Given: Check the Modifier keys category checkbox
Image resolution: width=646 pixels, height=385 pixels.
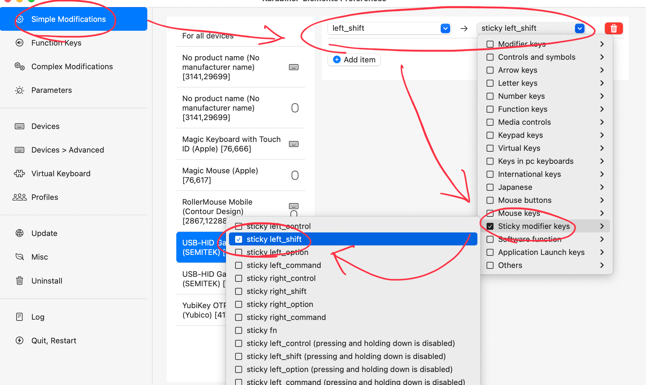Looking at the screenshot, I should pos(490,44).
